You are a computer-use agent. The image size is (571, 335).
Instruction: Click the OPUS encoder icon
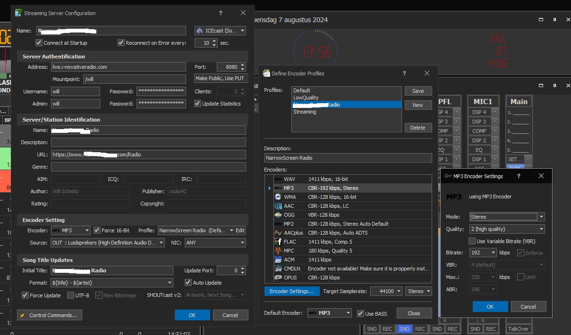point(278,278)
